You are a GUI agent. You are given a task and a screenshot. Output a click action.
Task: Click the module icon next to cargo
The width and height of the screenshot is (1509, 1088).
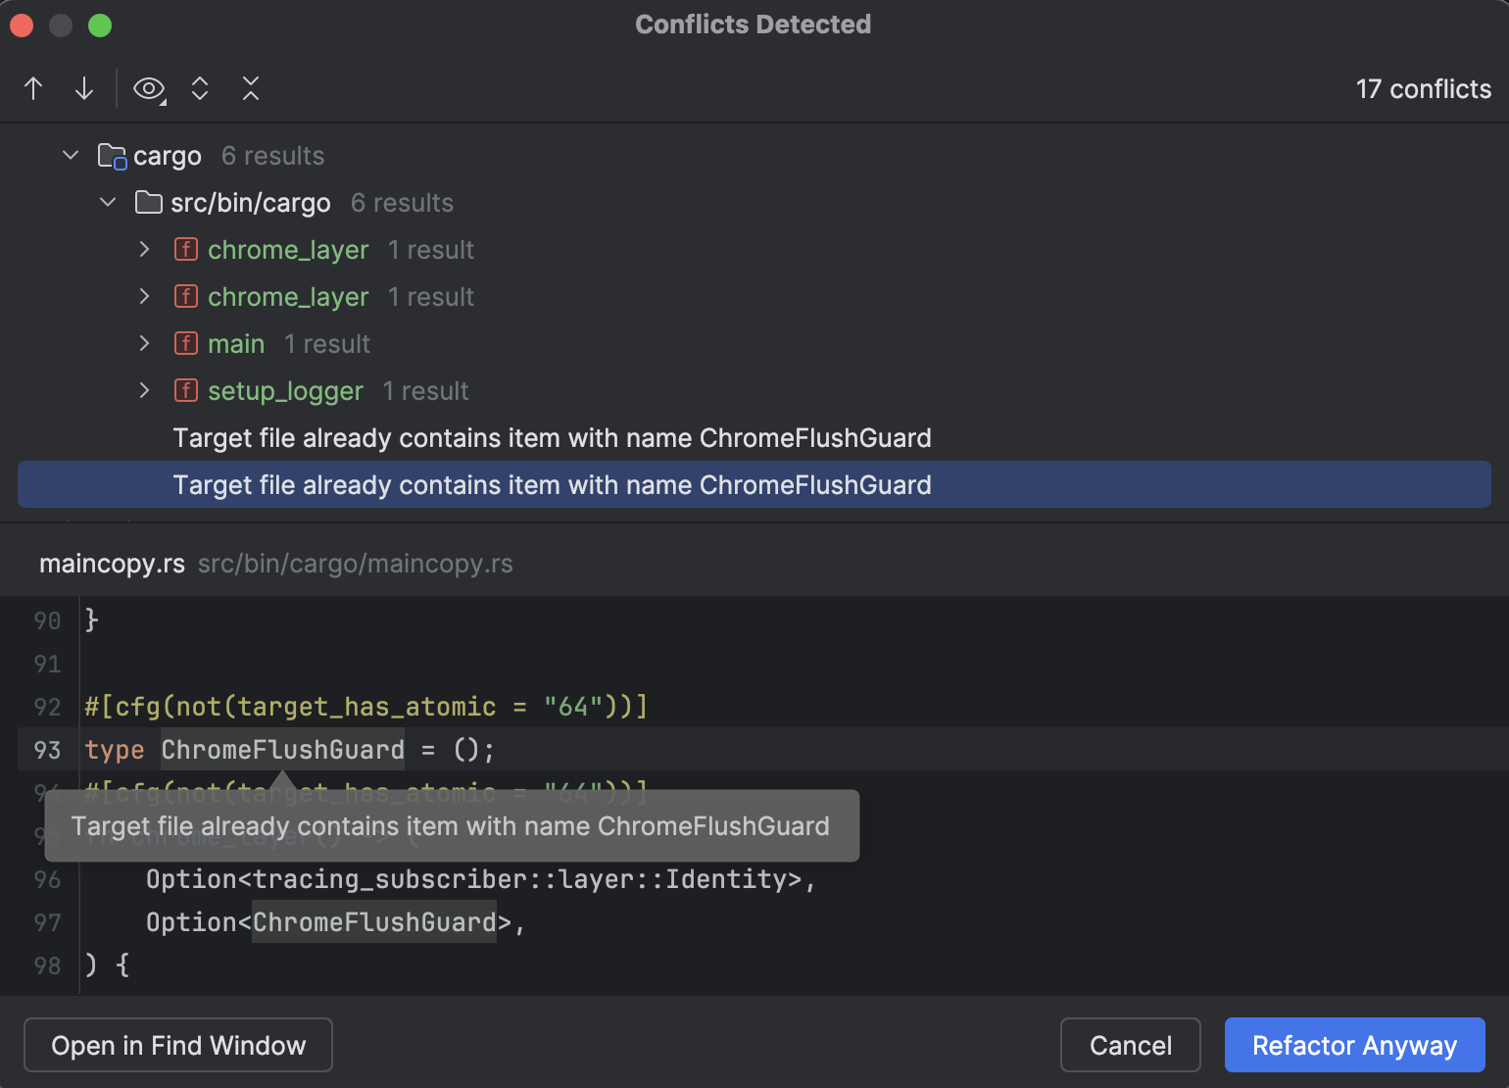point(111,155)
